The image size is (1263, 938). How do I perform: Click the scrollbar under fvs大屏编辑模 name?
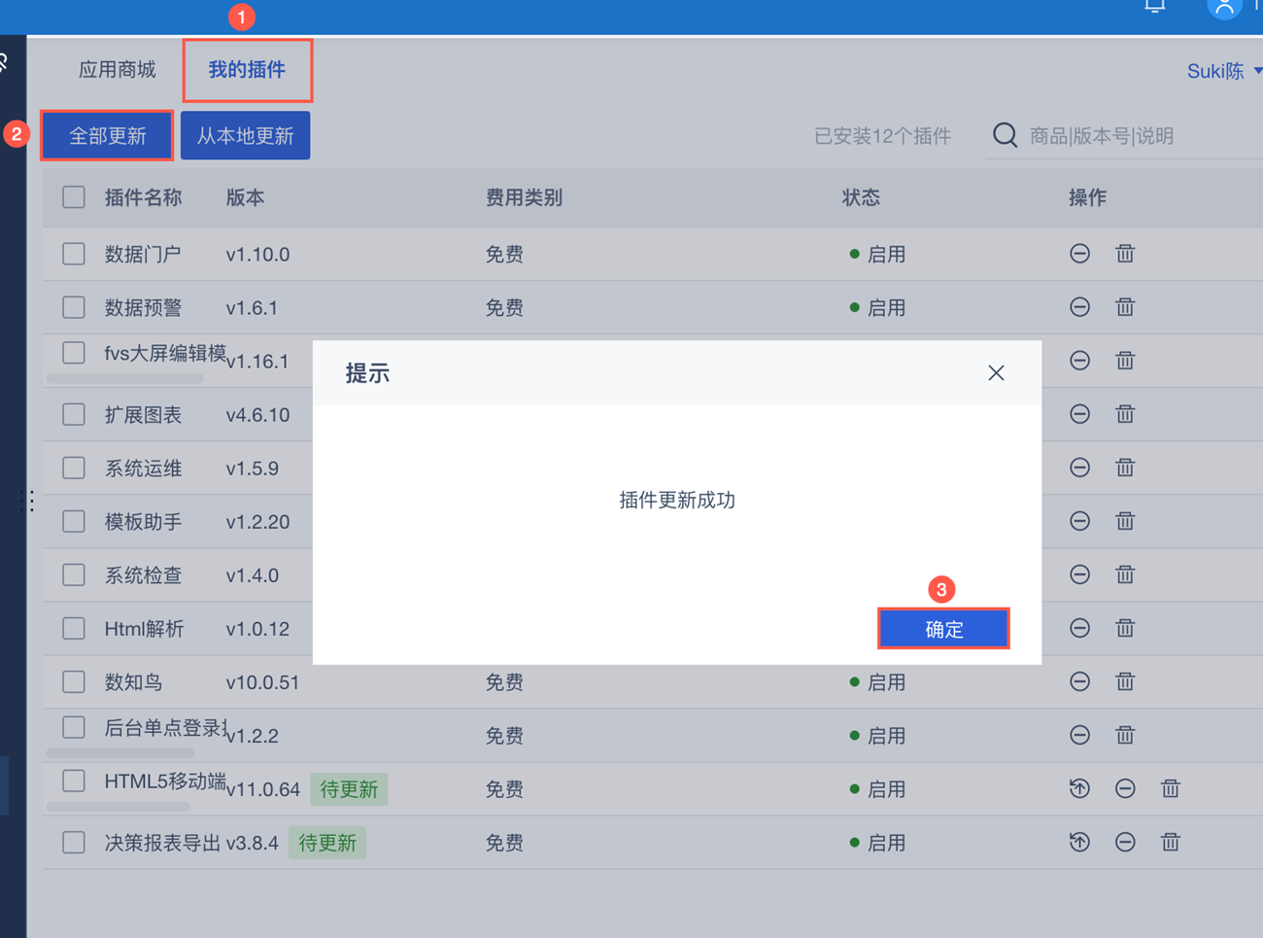(125, 378)
